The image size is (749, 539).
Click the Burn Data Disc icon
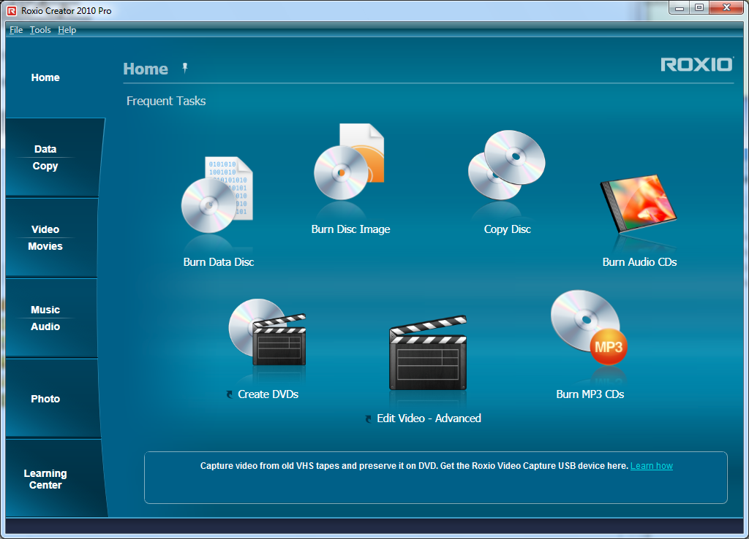[x=217, y=195]
